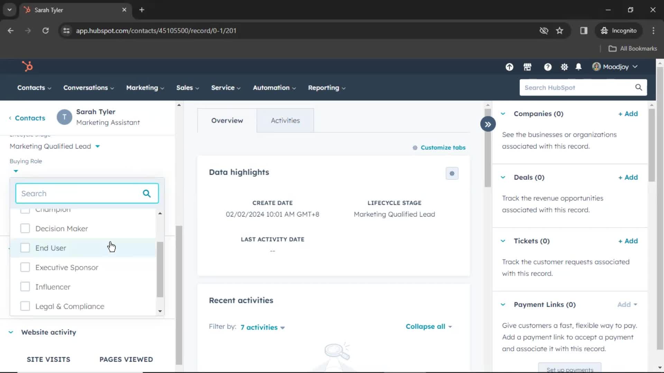Switch to the Activities tab
The image size is (664, 373).
(285, 120)
